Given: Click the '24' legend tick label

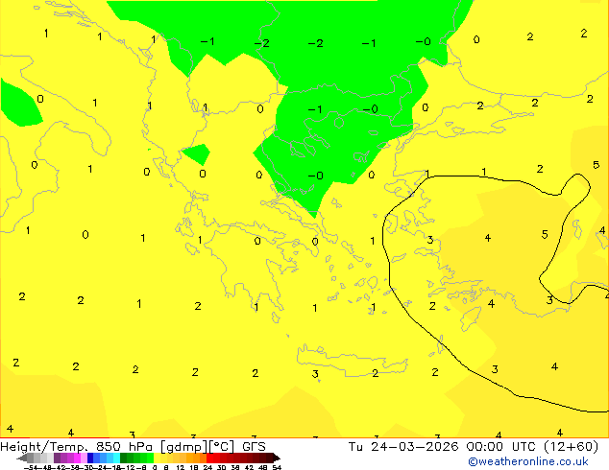Looking at the screenshot, I should click(x=207, y=467).
